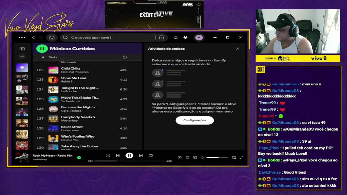
Task: Open now-playing cover of Rock My Heart
Action: pyautogui.click(x=22, y=157)
